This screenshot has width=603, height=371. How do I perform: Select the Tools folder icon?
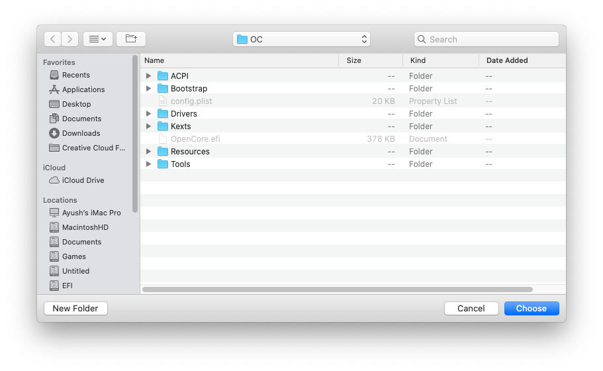[163, 164]
